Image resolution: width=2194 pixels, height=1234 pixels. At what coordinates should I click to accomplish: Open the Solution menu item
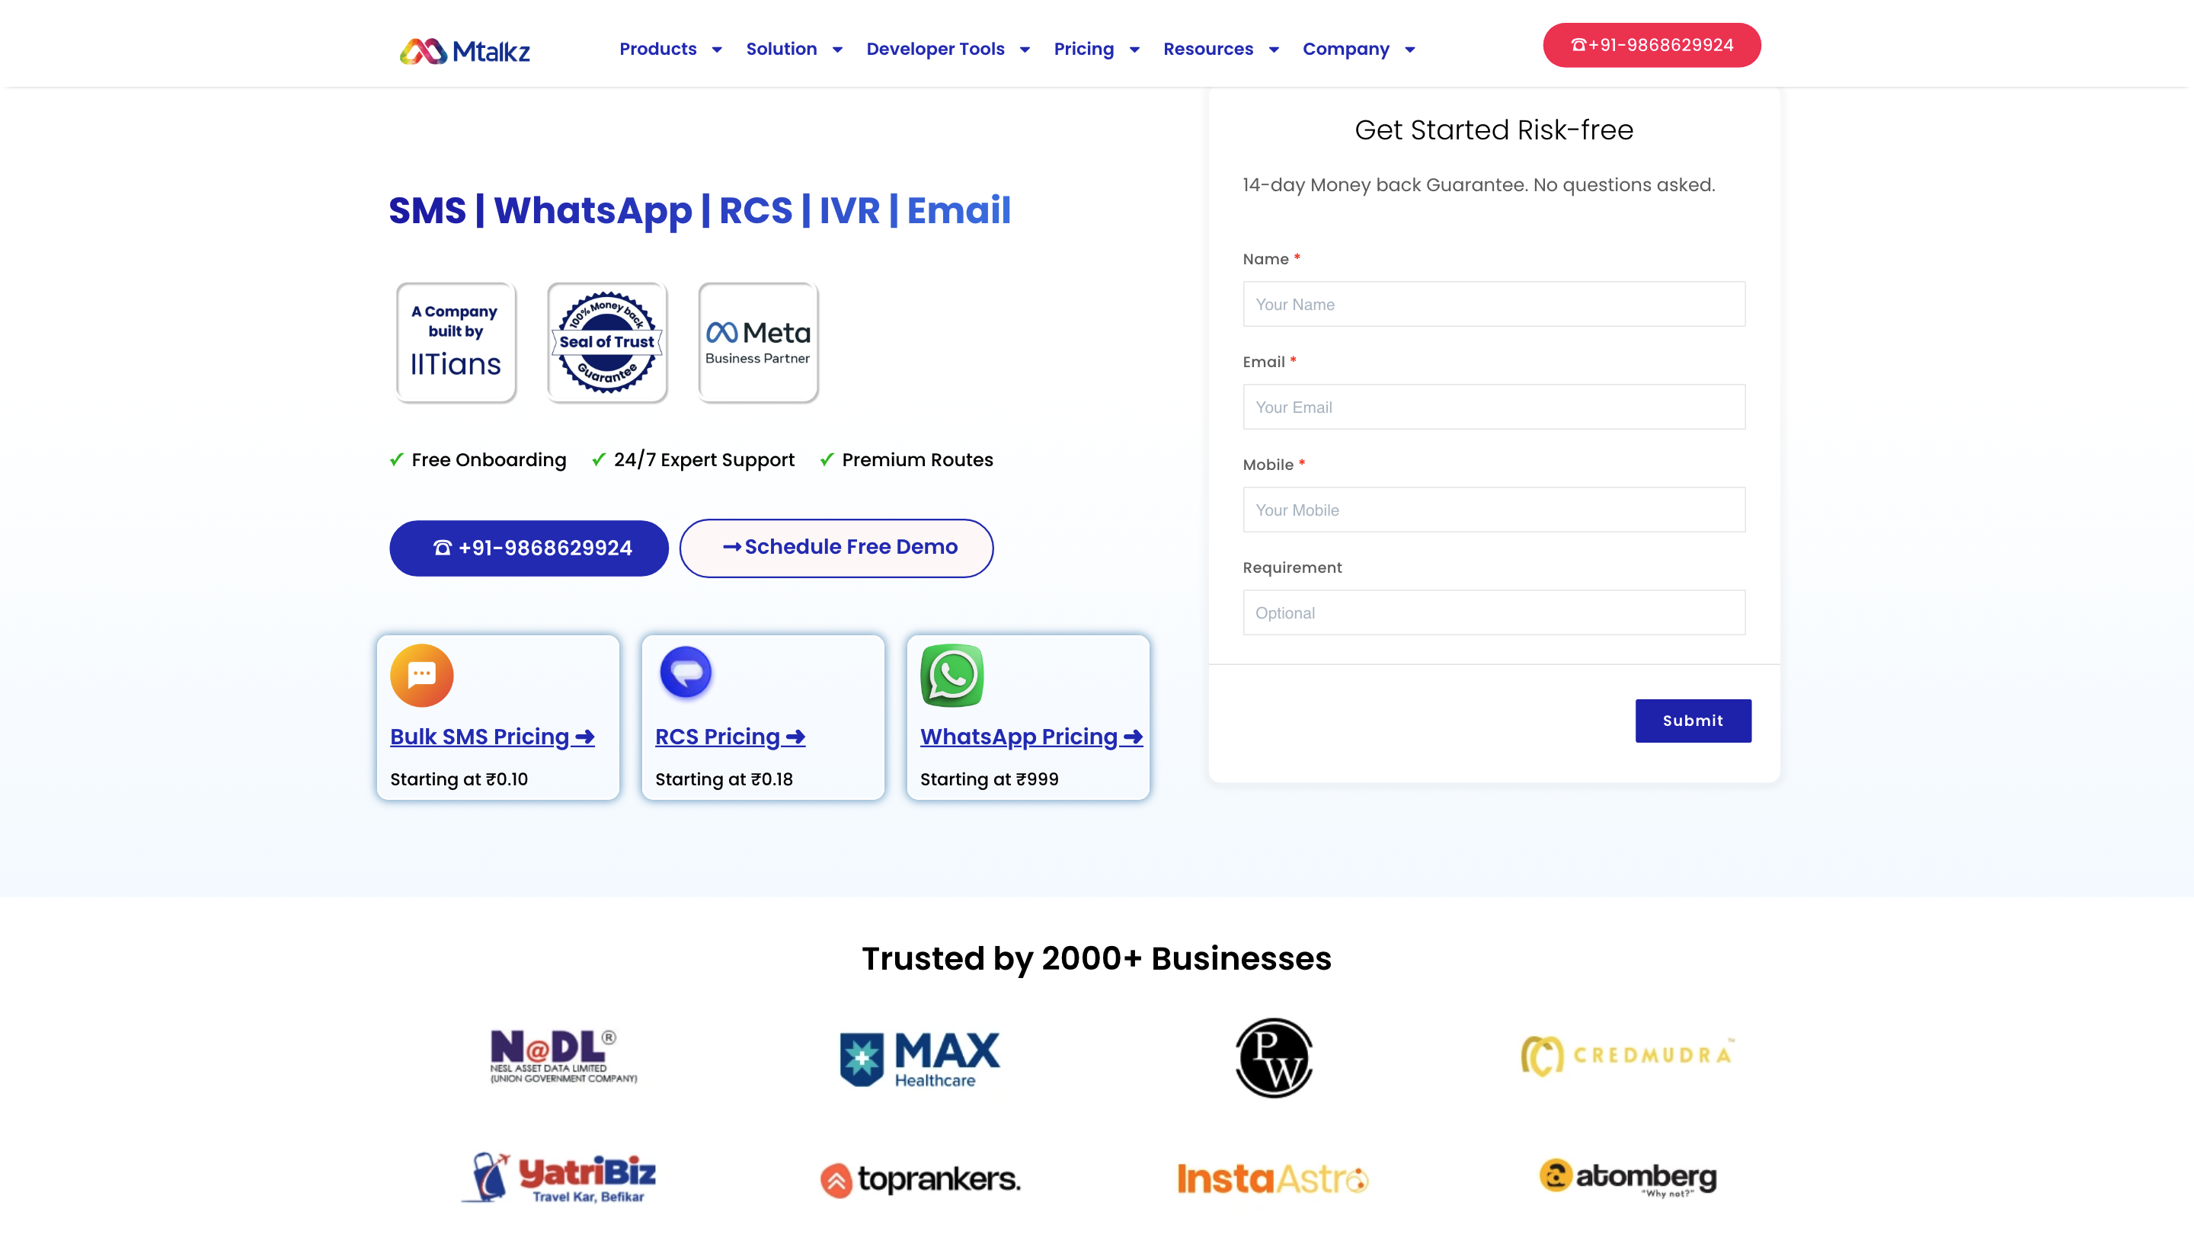(x=781, y=50)
